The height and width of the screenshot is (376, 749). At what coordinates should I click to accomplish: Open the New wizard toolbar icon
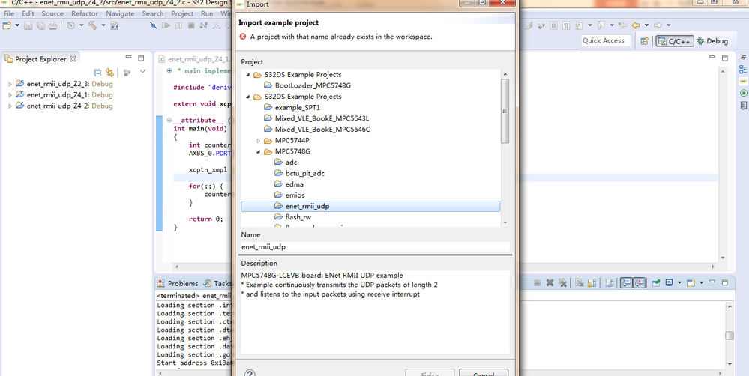point(7,25)
